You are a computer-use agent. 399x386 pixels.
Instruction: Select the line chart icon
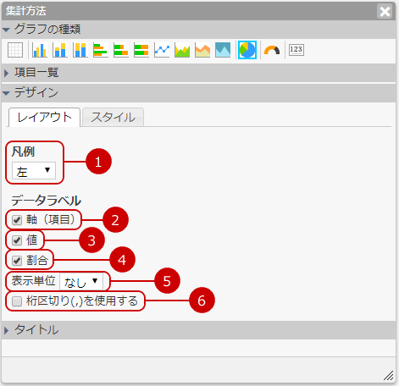coord(162,50)
